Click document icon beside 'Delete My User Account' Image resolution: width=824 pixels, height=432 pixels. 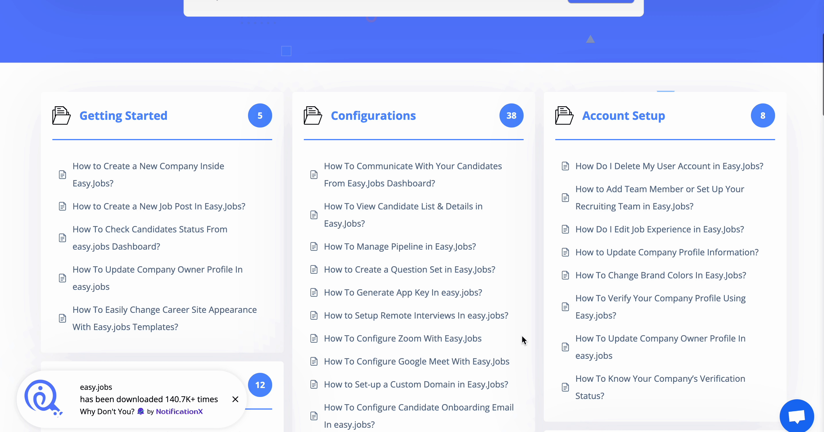click(565, 166)
